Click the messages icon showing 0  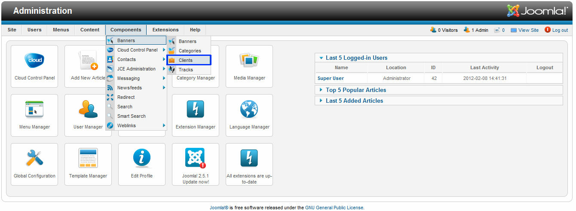point(497,30)
